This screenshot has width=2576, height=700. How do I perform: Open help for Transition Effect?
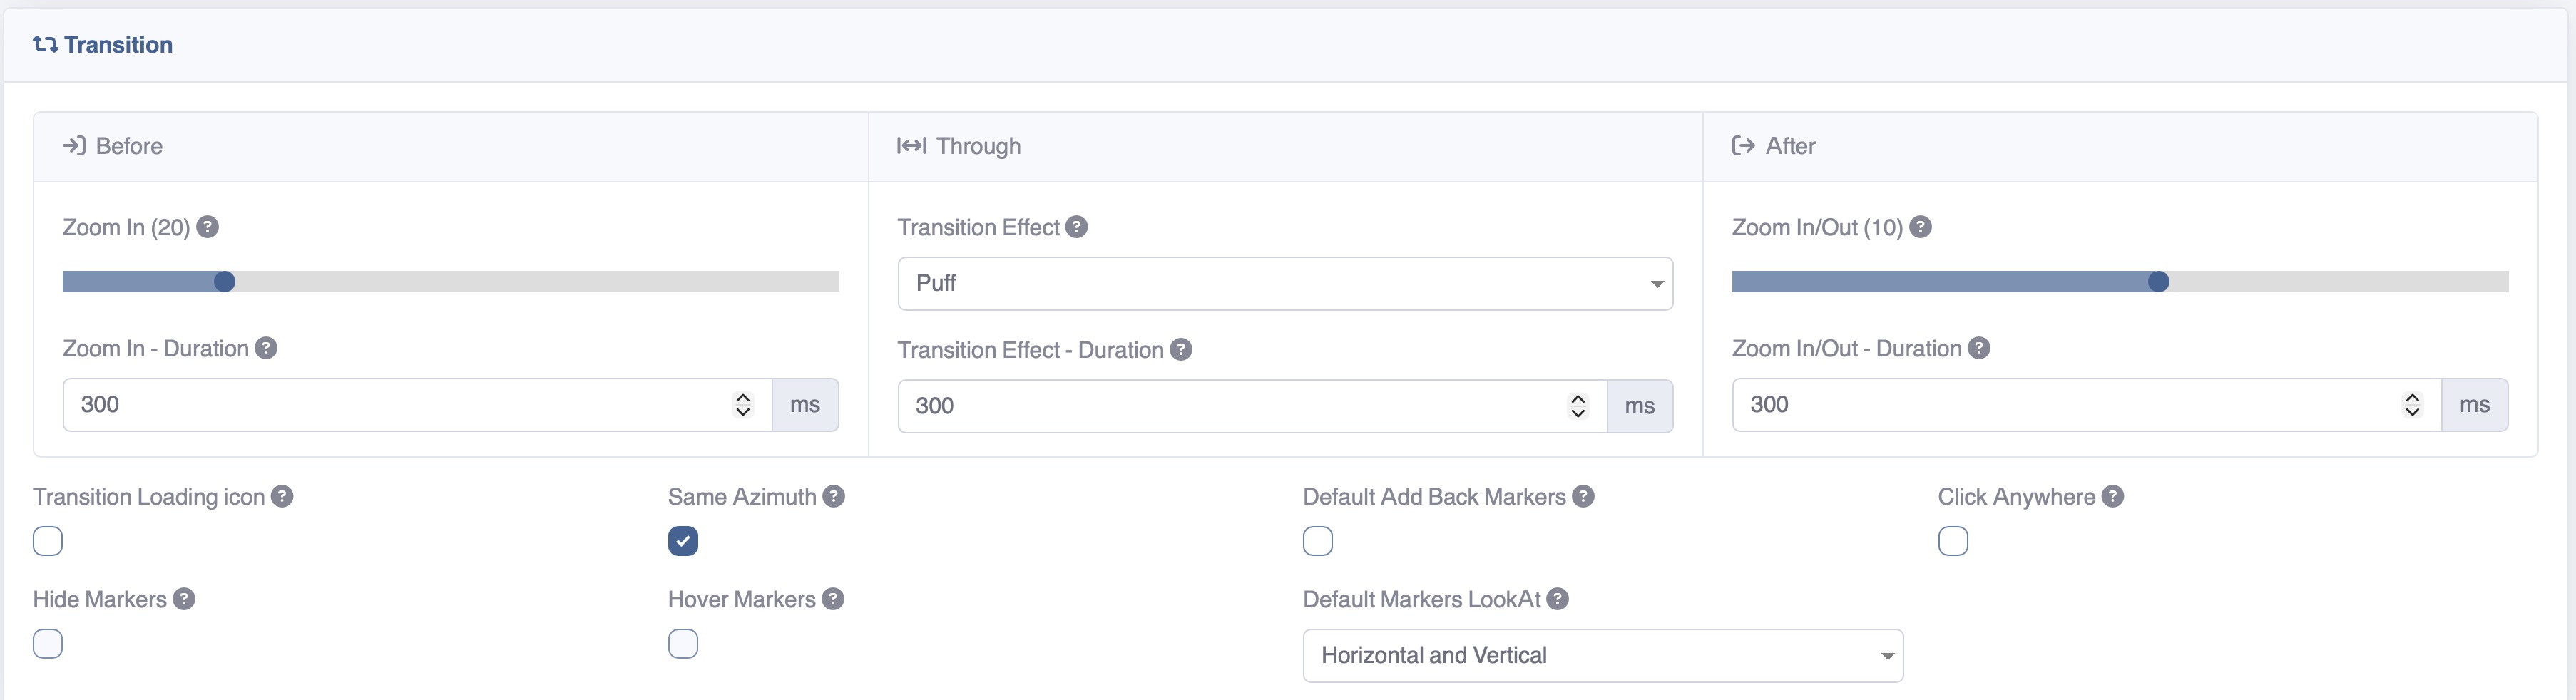1076,227
